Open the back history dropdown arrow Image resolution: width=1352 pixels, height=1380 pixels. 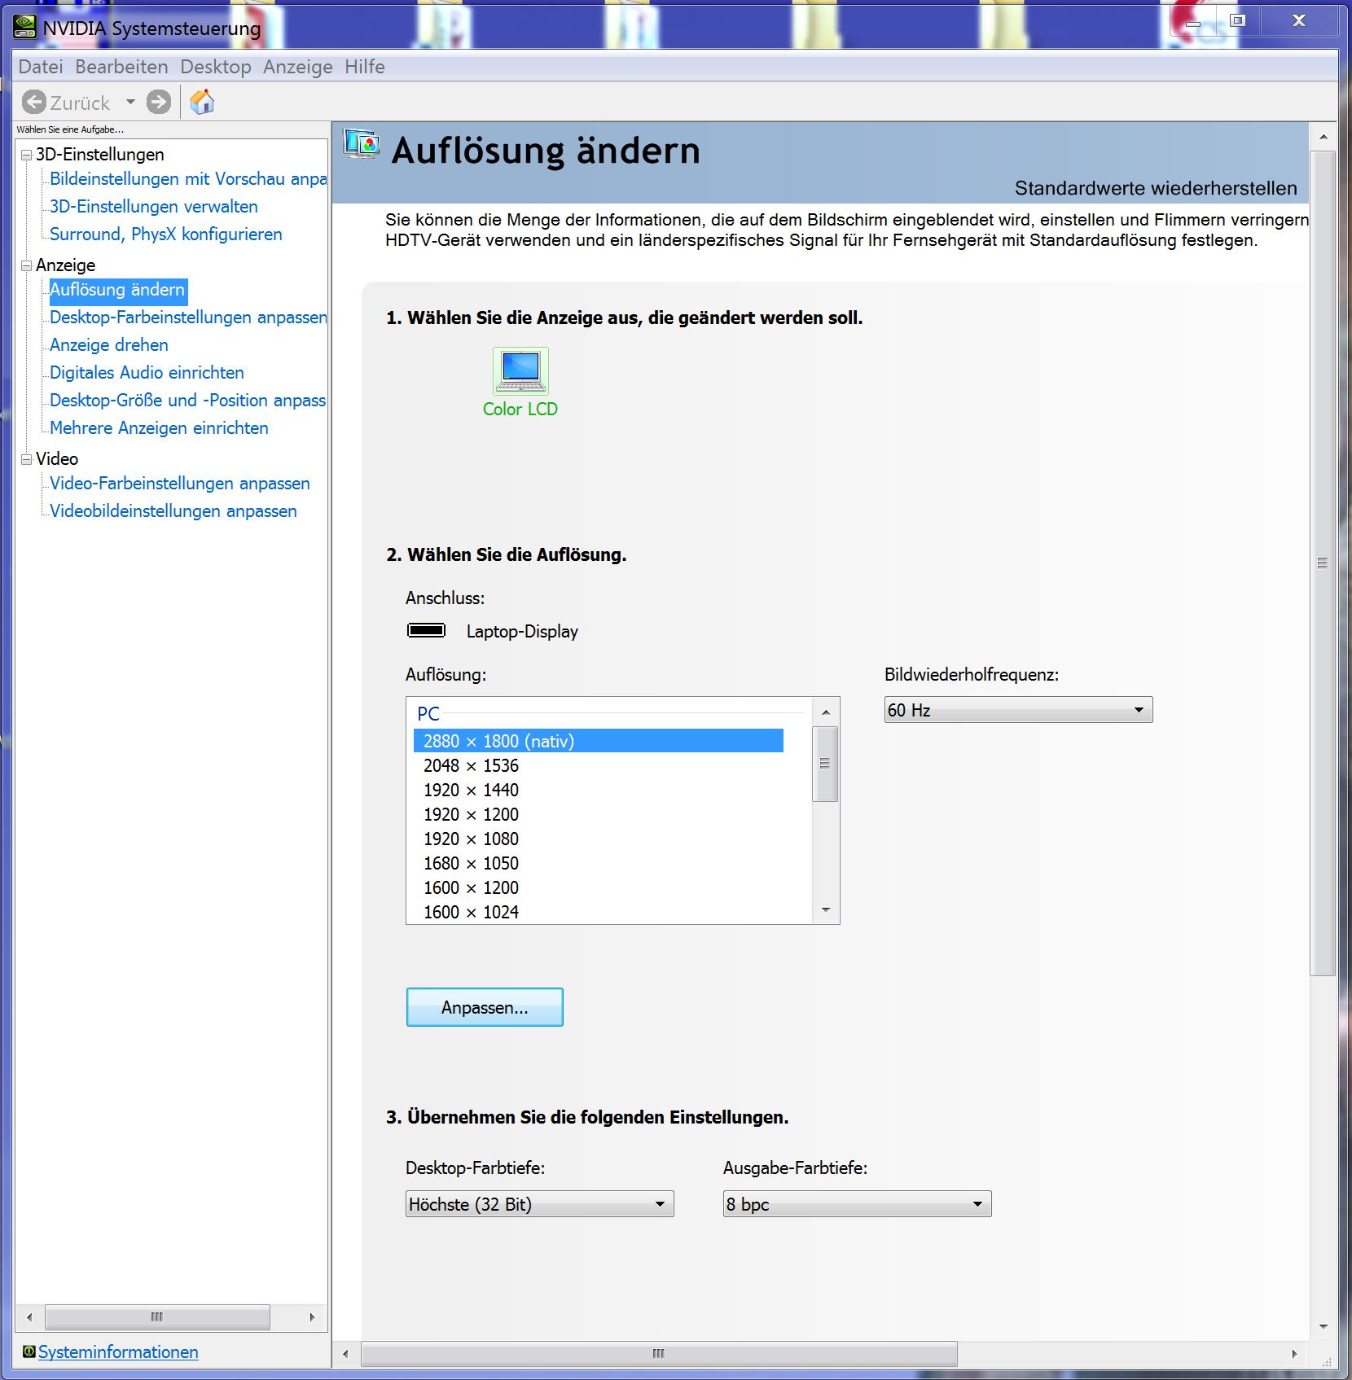click(x=130, y=103)
